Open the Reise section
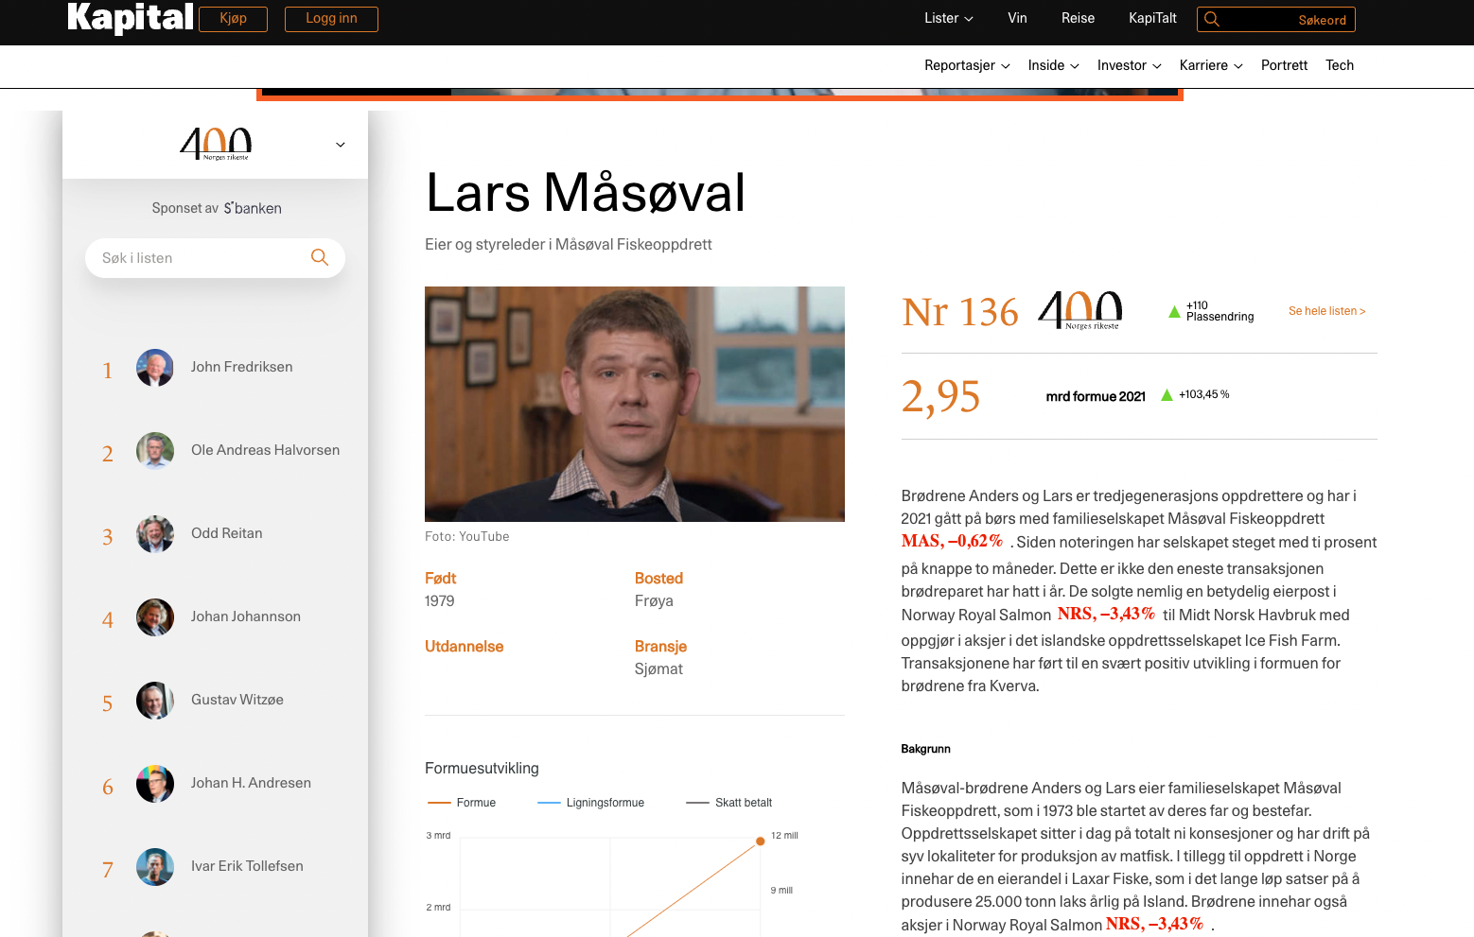Screen dimensions: 1474x937 click(x=1078, y=18)
